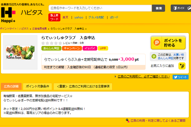The width and height of the screenshot is (191, 127).
Task: Click the イッパイ tag
Action: coord(90,48)
